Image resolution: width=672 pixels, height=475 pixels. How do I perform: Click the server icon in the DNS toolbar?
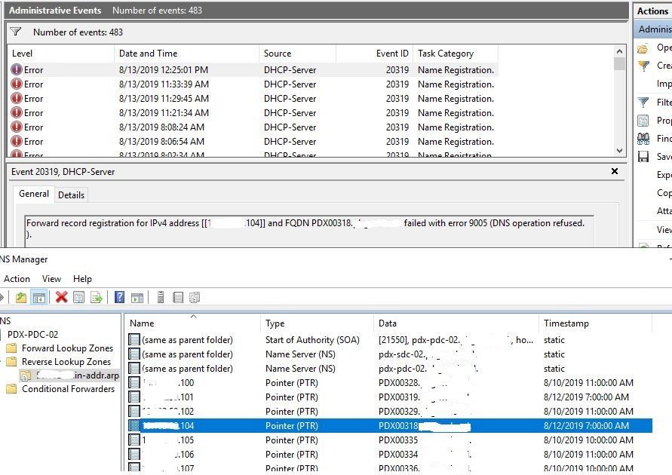[x=161, y=297]
